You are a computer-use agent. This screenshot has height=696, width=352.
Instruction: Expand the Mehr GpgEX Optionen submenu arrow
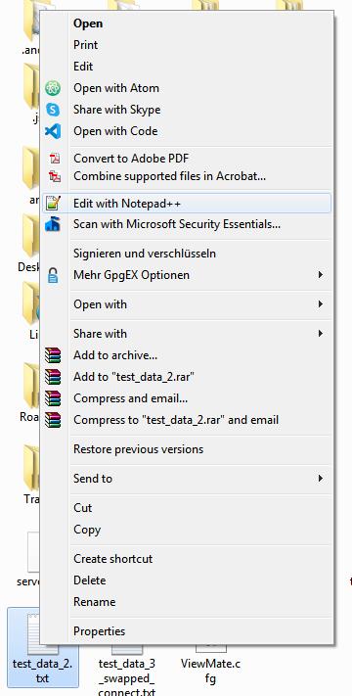(x=320, y=275)
